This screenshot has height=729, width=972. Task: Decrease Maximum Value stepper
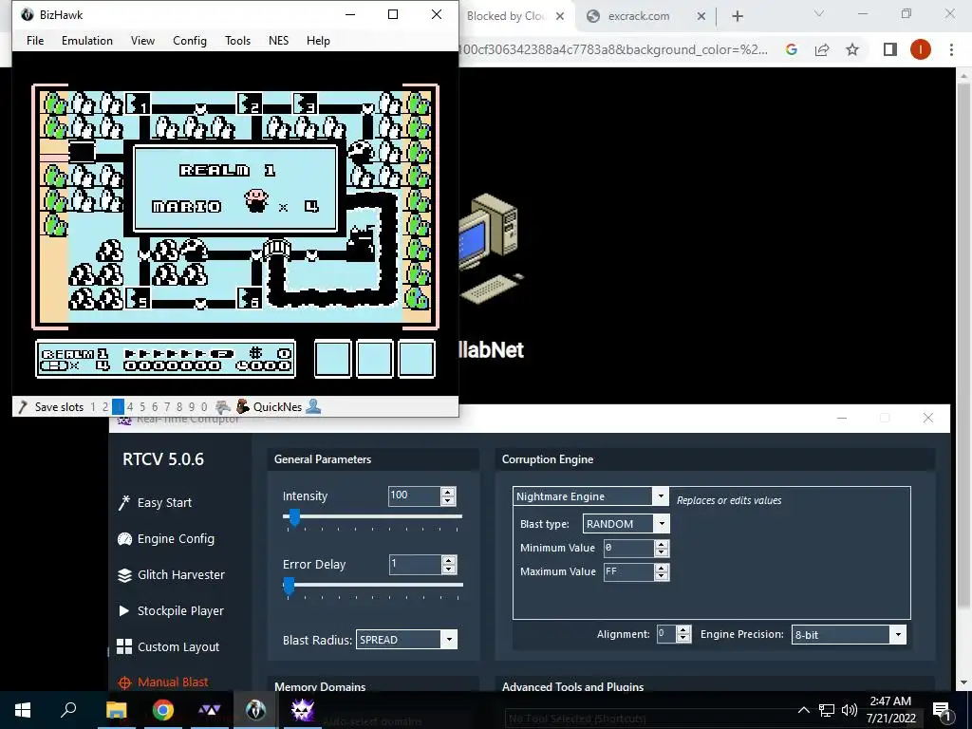pyautogui.click(x=662, y=576)
